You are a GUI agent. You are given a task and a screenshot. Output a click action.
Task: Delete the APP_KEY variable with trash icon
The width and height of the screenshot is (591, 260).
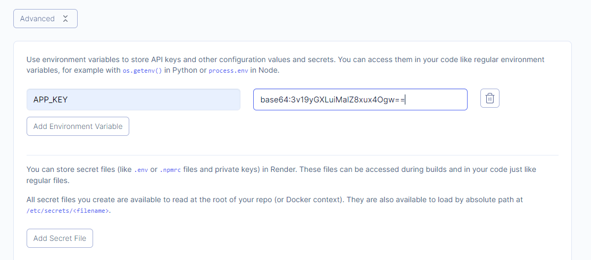(x=489, y=99)
